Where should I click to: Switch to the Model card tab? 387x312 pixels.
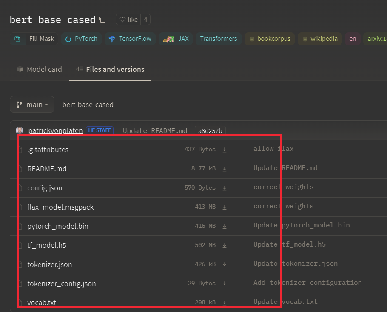(39, 69)
